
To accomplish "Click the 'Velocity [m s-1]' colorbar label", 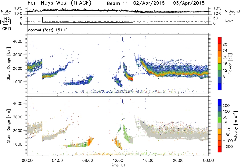I will [236, 126].
